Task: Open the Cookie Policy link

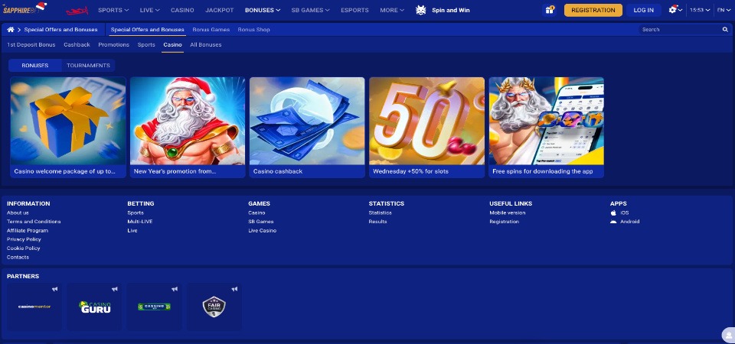Action: click(x=24, y=248)
